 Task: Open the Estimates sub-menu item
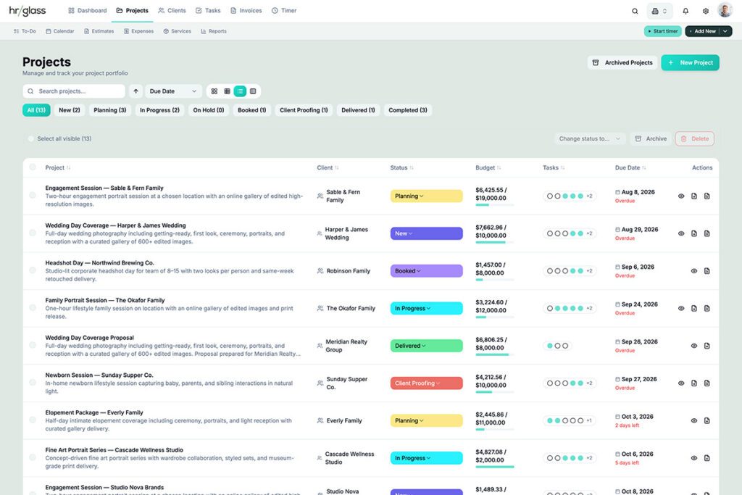99,31
